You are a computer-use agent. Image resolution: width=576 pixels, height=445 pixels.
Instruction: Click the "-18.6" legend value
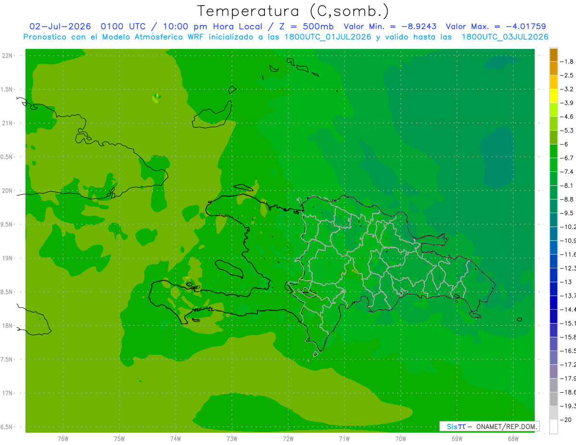point(568,392)
